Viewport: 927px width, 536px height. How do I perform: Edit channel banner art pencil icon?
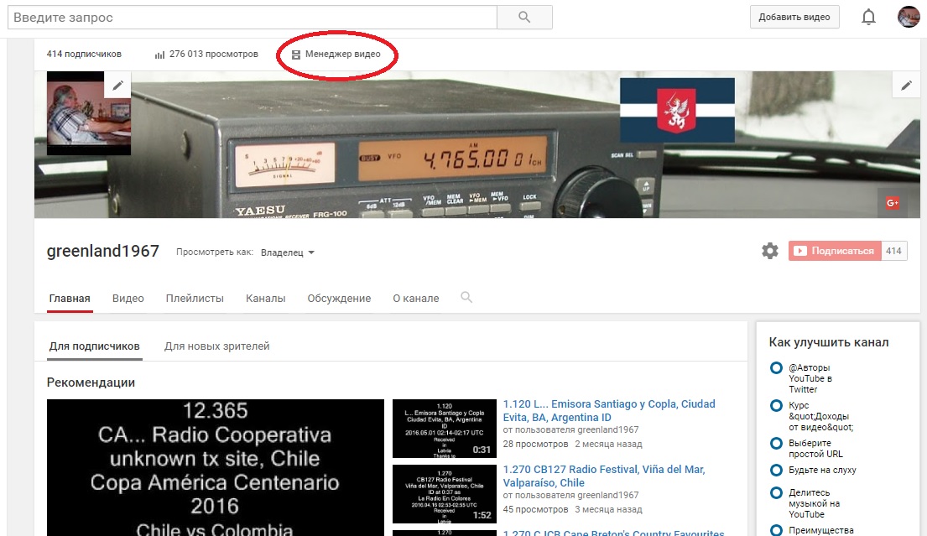pyautogui.click(x=906, y=85)
